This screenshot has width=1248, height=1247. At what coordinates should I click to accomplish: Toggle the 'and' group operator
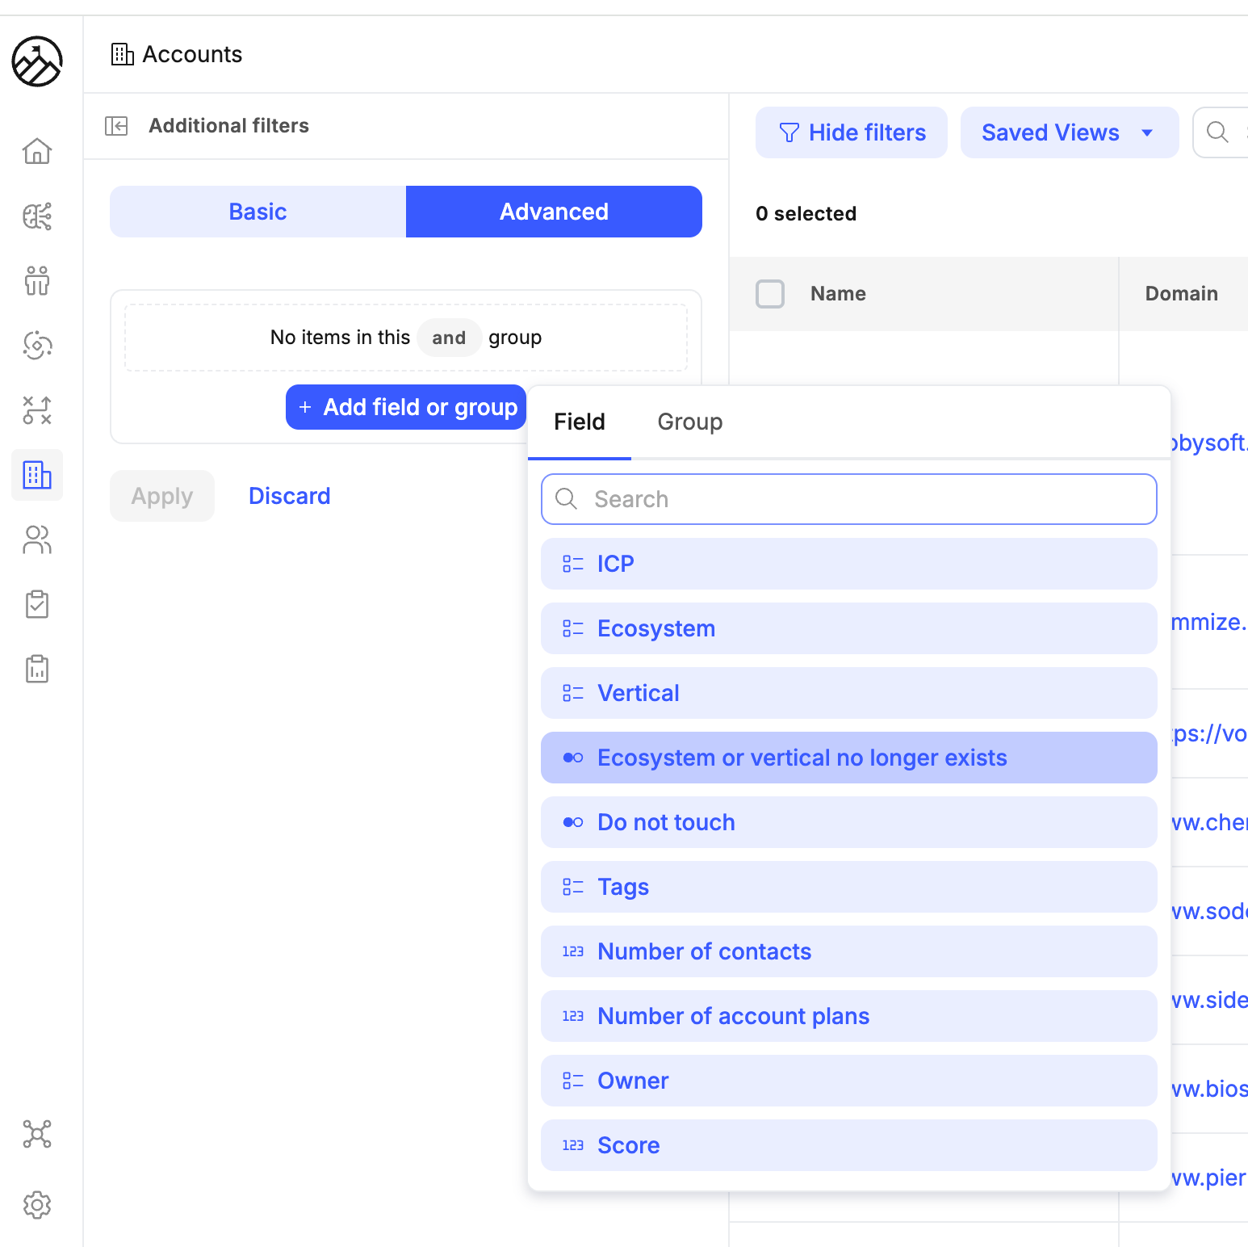[x=449, y=338]
